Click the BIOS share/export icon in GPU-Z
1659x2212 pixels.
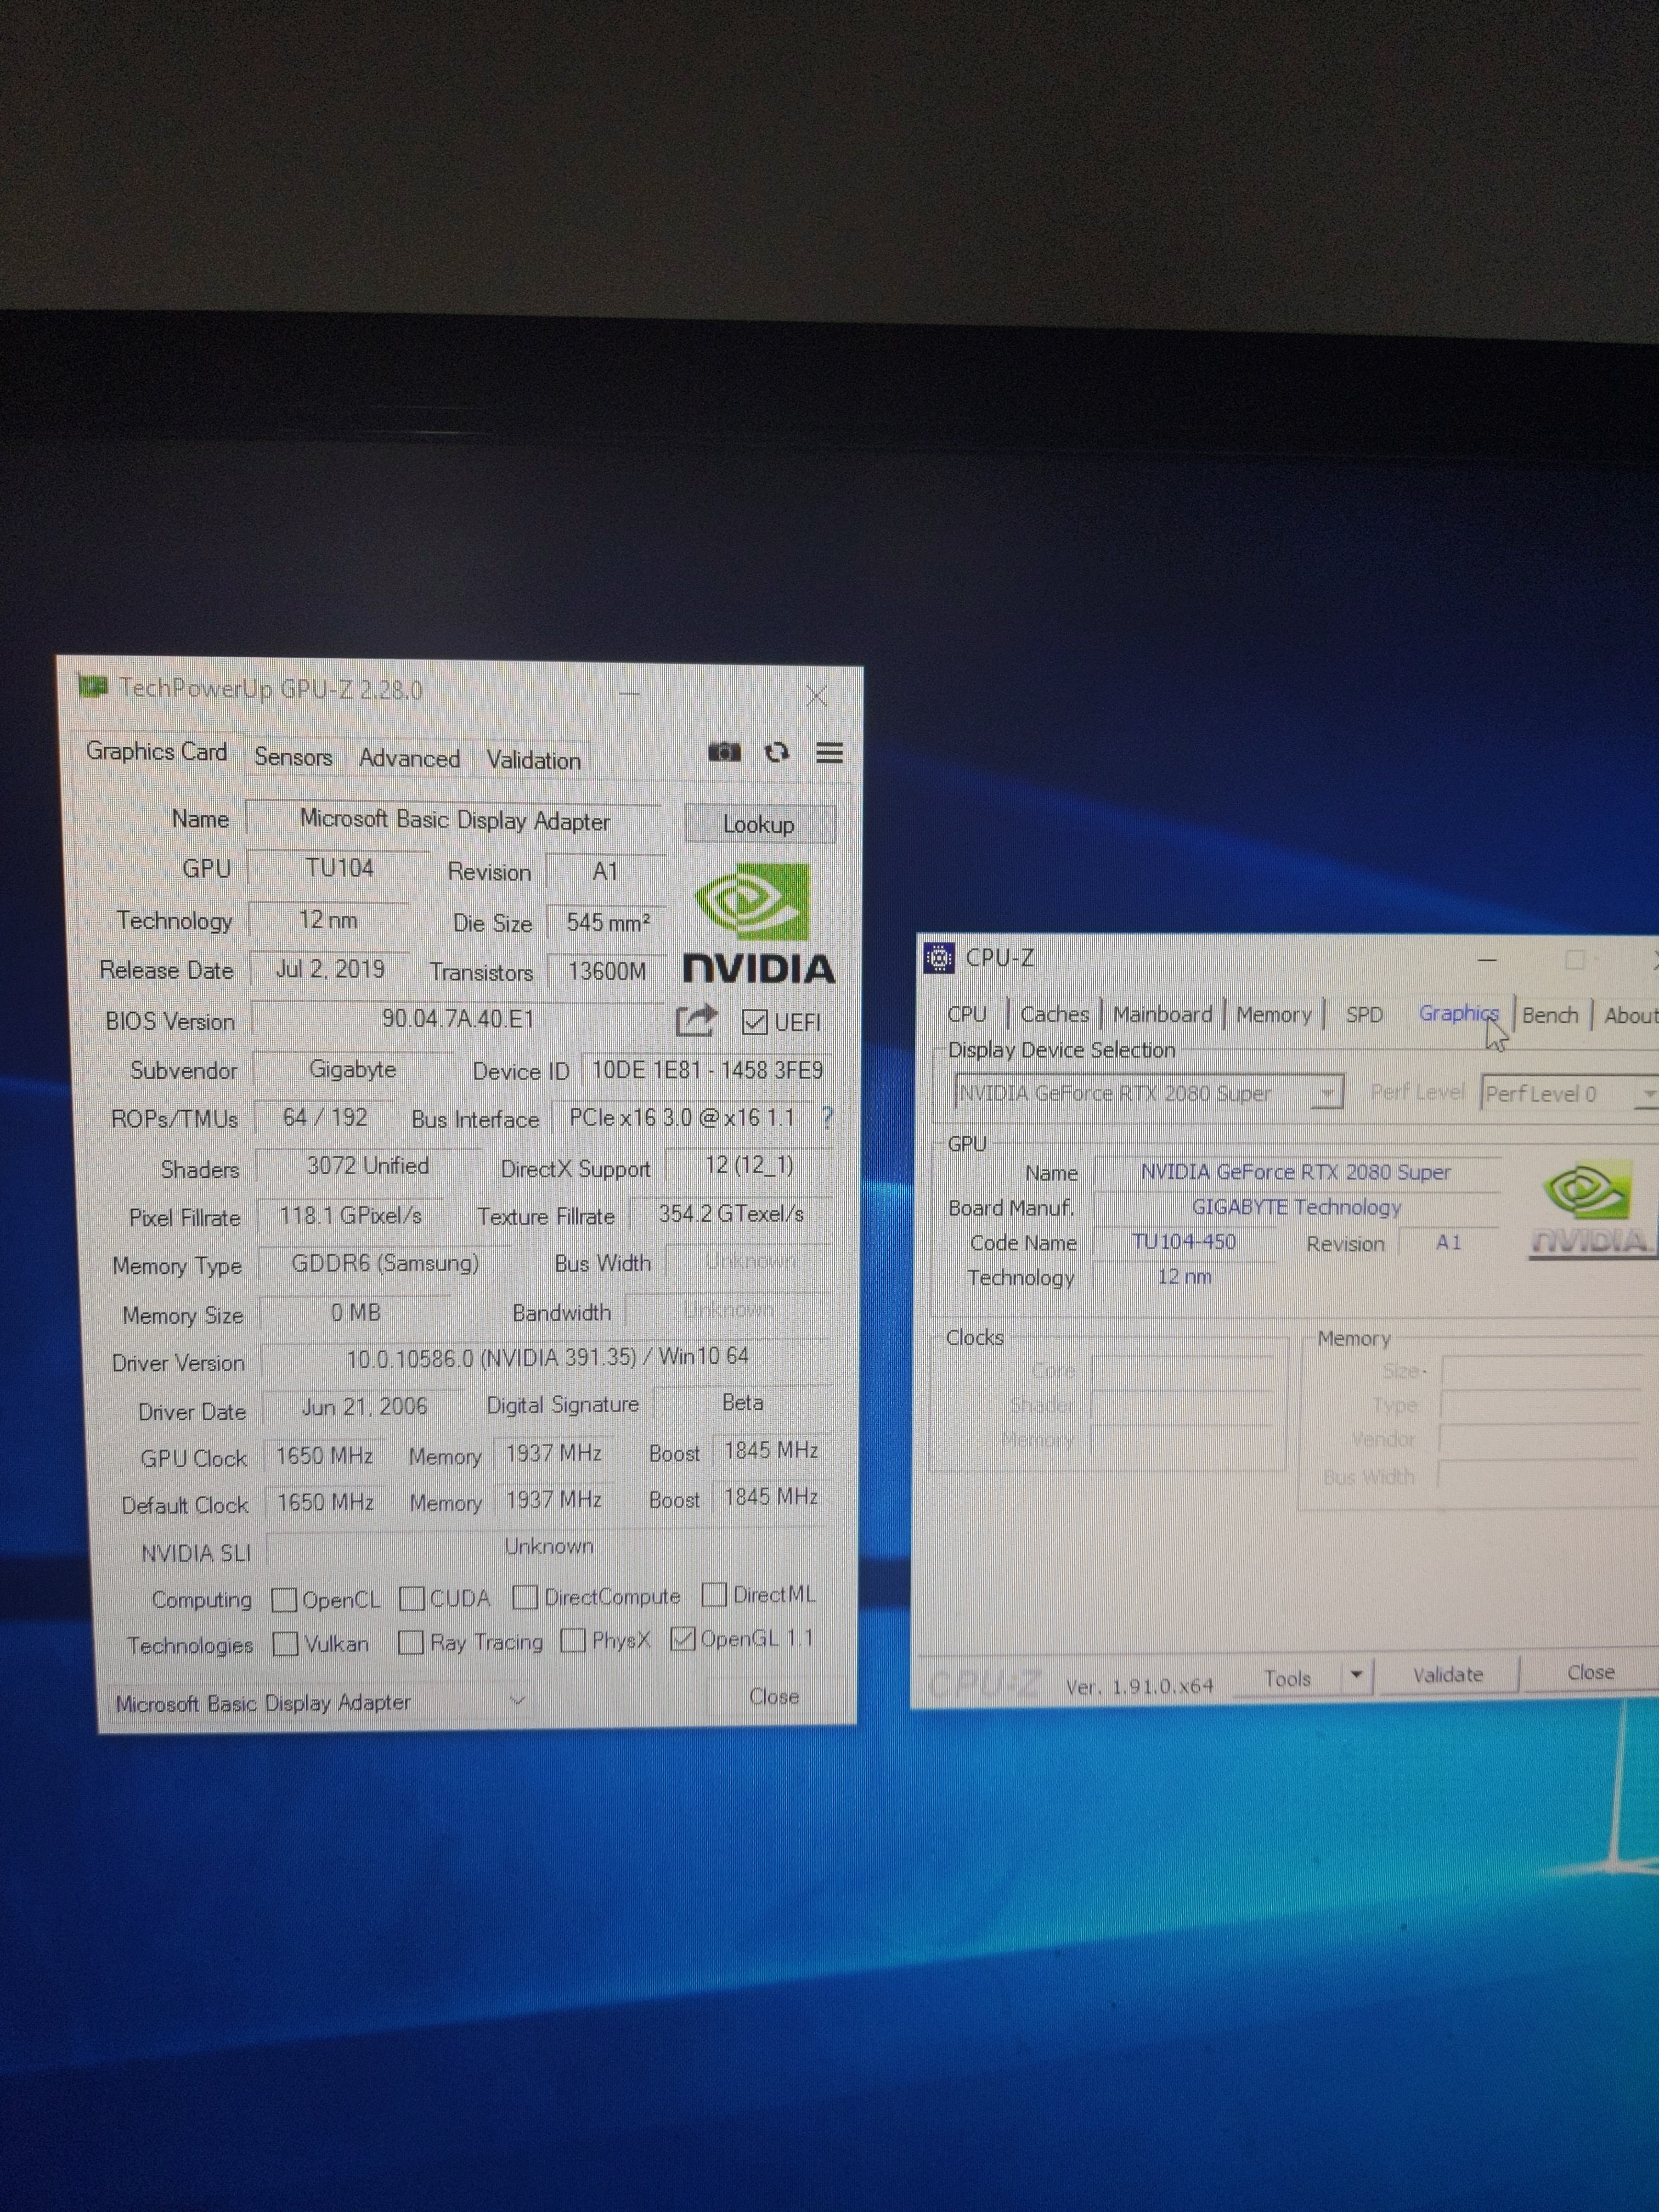(x=696, y=1020)
